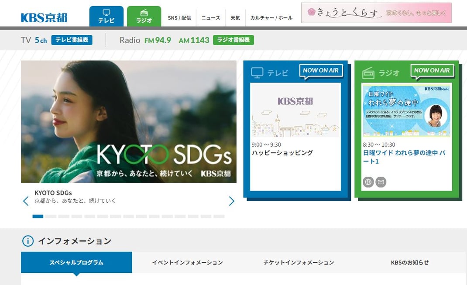Click the radio NOW ON AIR badge

click(432, 71)
